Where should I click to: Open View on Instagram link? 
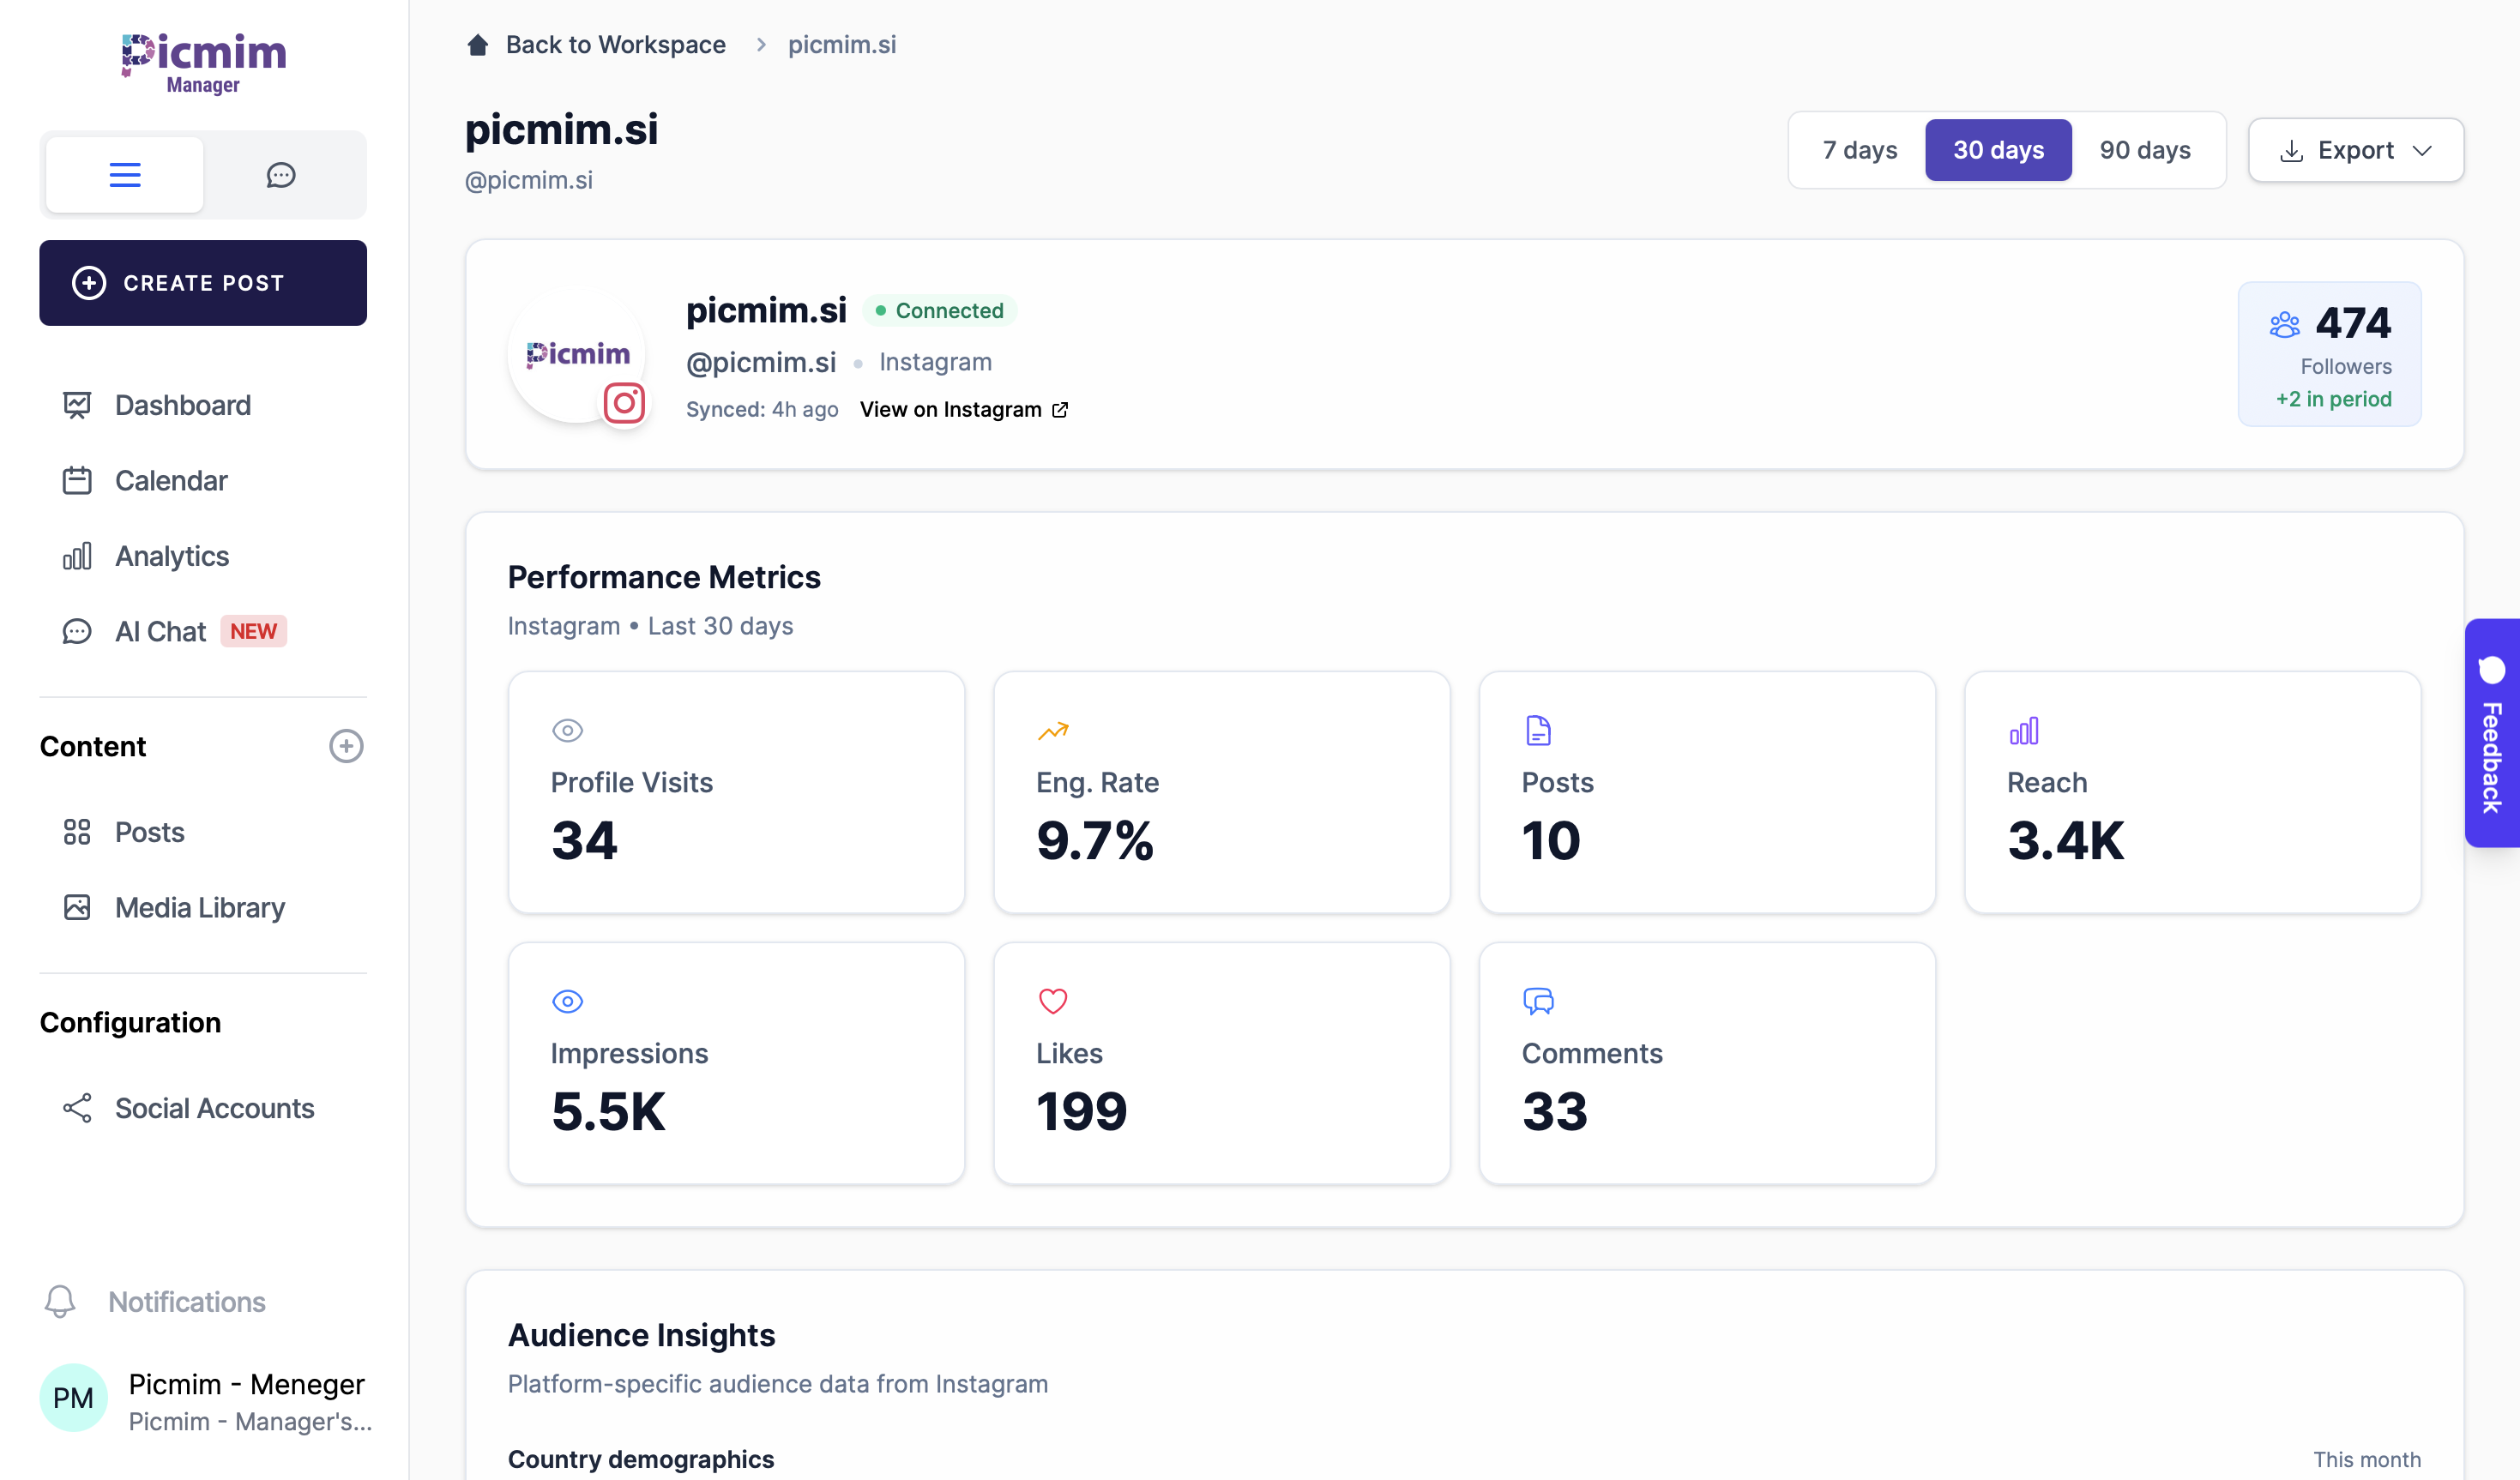coord(951,409)
